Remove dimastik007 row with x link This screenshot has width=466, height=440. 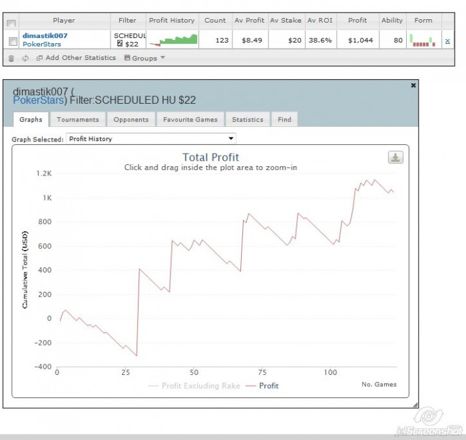[x=447, y=41]
